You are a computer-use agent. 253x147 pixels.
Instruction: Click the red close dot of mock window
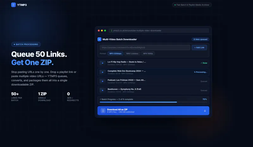point(99,31)
